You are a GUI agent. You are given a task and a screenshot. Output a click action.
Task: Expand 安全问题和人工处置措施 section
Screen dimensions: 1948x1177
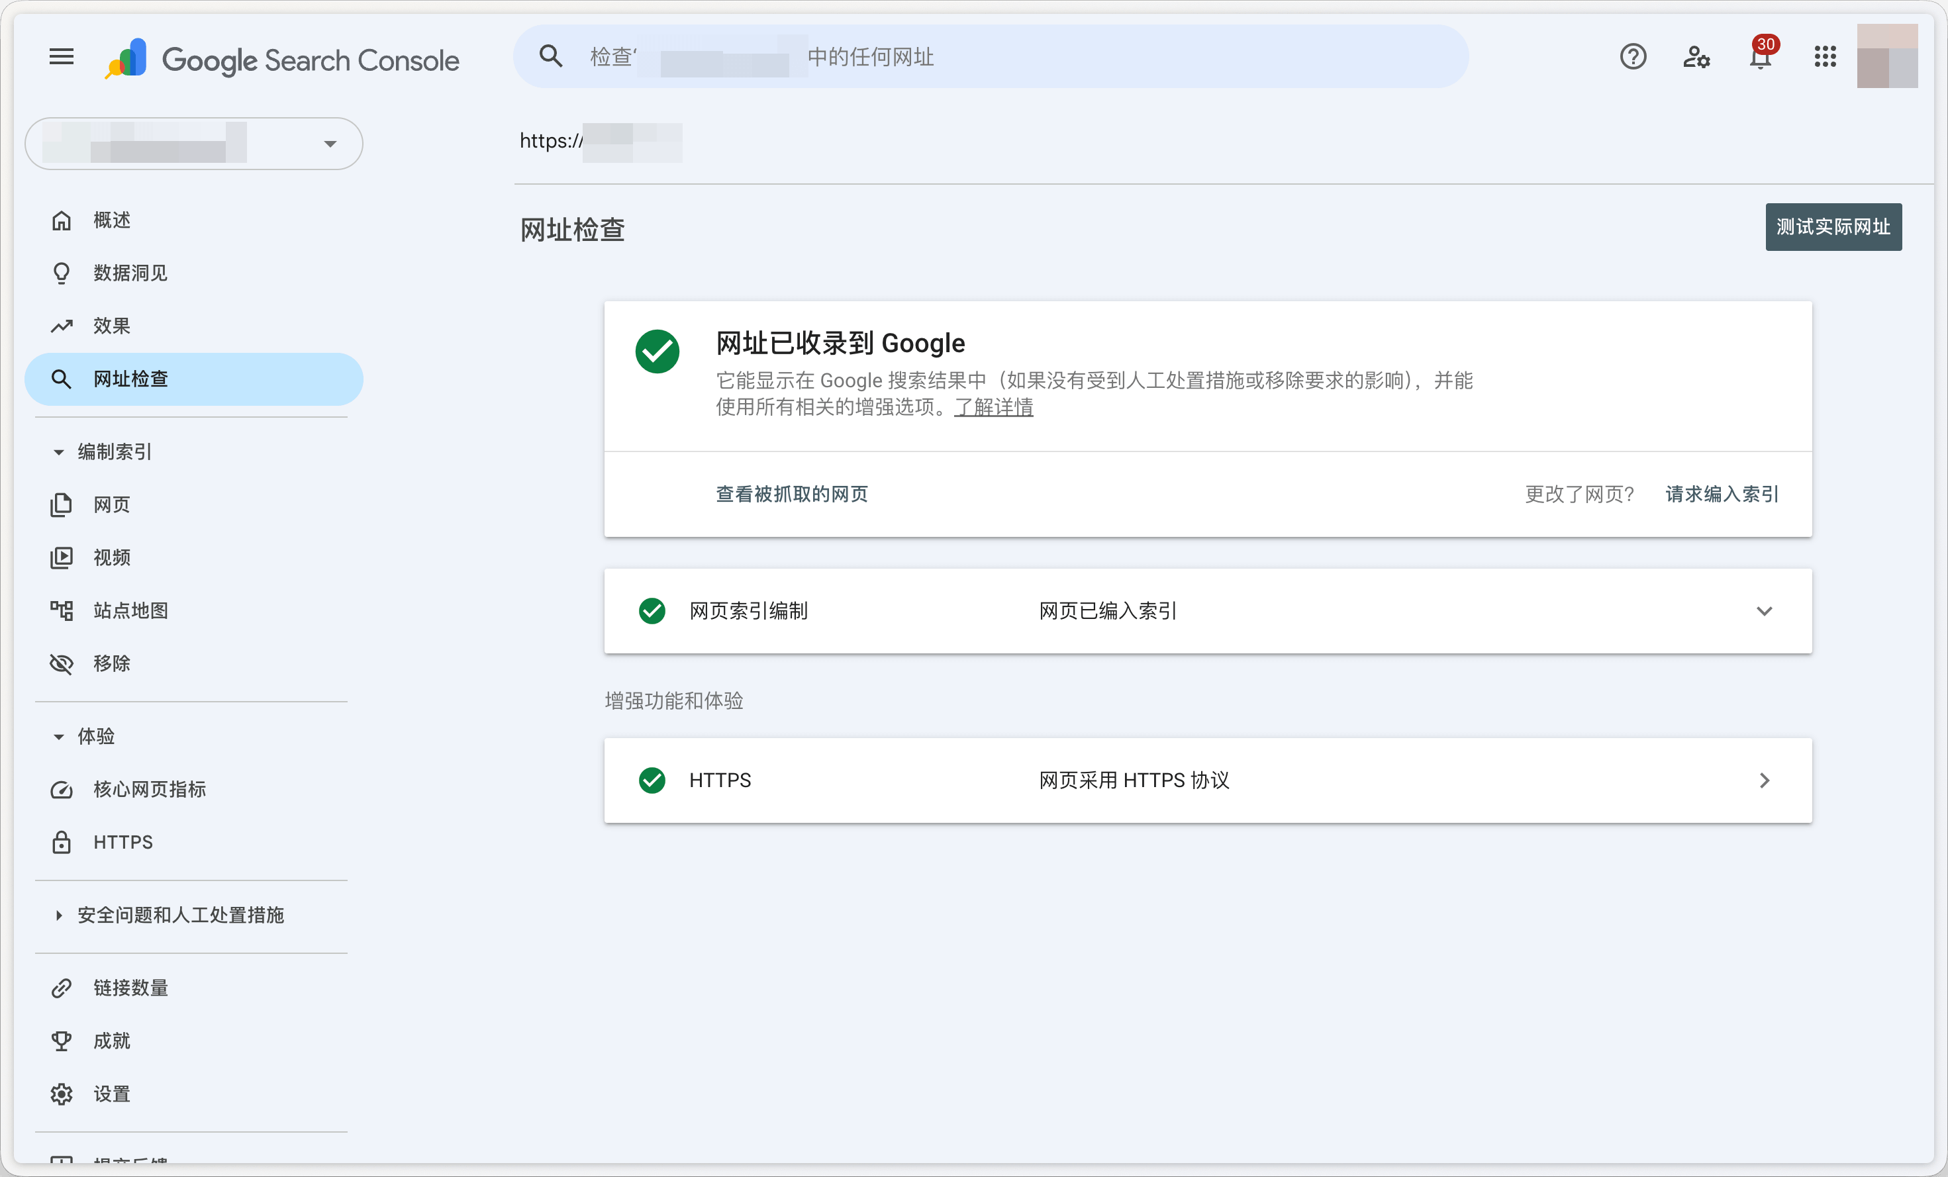coord(170,915)
